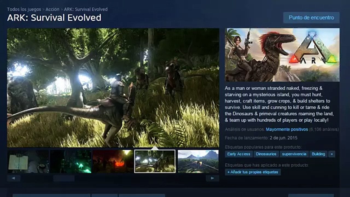Image resolution: width=350 pixels, height=197 pixels.
Task: Select the 'Building' tag
Action: click(319, 154)
